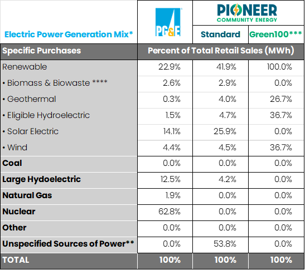Click the Pioneer Community Energy logo
This screenshot has width=305, height=270.
click(247, 13)
